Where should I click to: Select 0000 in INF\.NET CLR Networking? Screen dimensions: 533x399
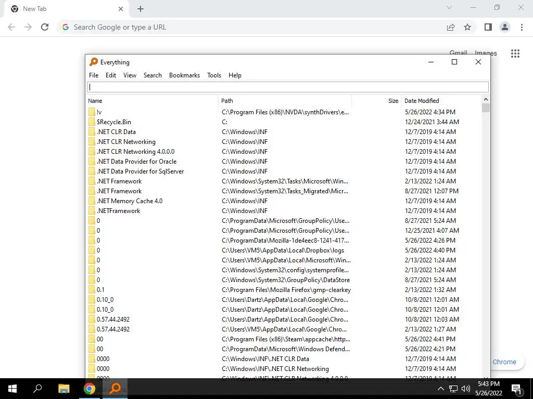click(x=284, y=368)
